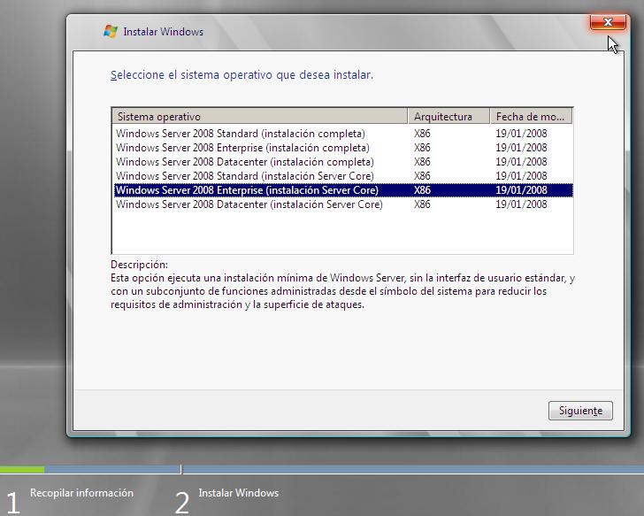This screenshot has height=516, width=644.
Task: Pick Windows Server 2008 Standard (instalación Server Core)
Action: [245, 176]
